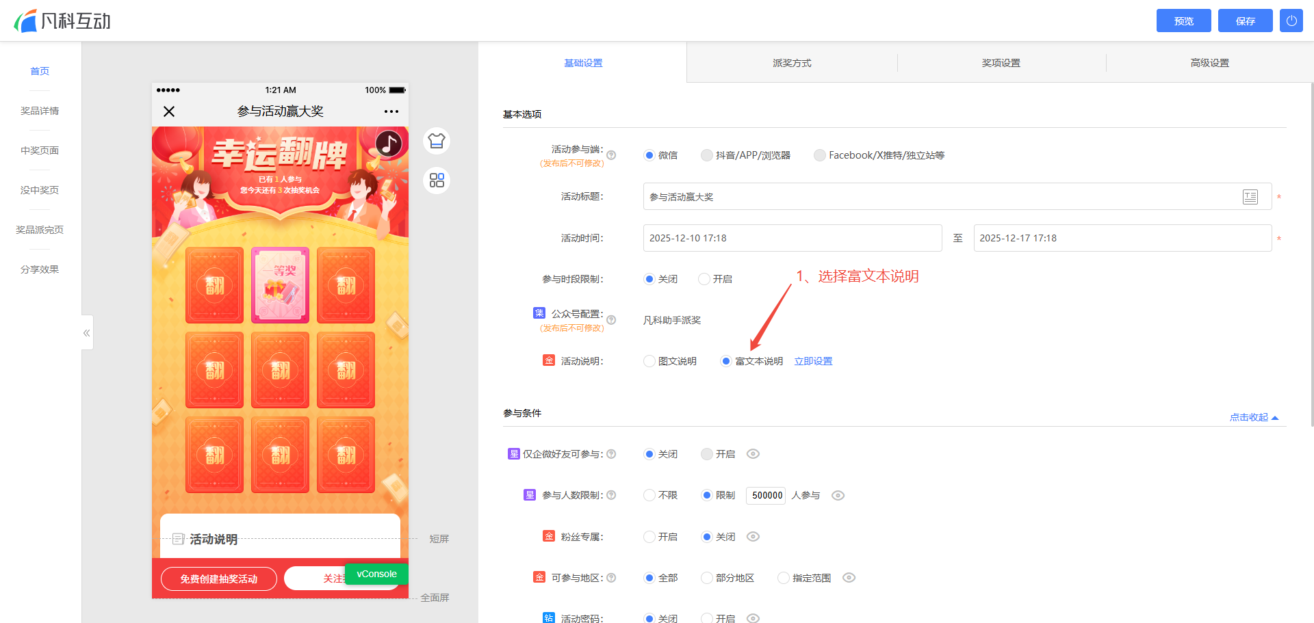Open 没中奖页 in the left sidebar
Screen dimensions: 1314x623
[x=40, y=190]
